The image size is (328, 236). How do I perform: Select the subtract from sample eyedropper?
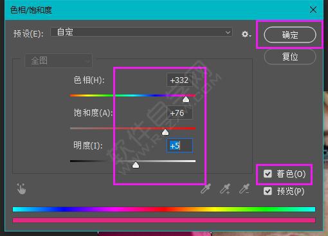pos(244,189)
